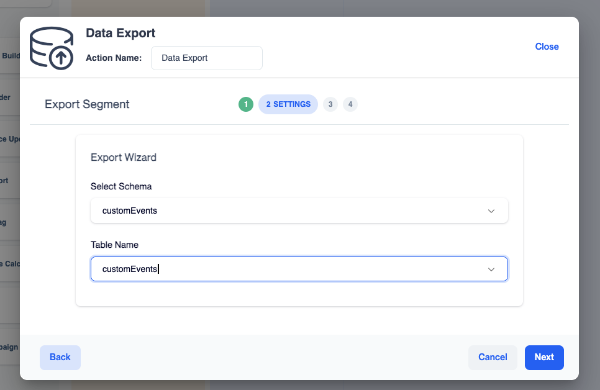The image size is (600, 390).
Task: Edit the Action Name input field
Action: pyautogui.click(x=207, y=58)
